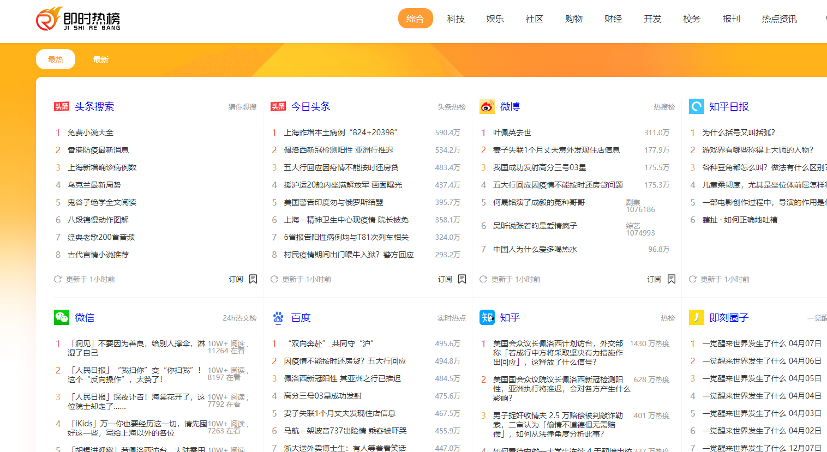
Task: Open 瞎扯 · 如何正确地吐槽 article
Action: pyautogui.click(x=740, y=220)
